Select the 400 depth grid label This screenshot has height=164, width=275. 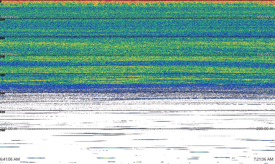point(3,75)
